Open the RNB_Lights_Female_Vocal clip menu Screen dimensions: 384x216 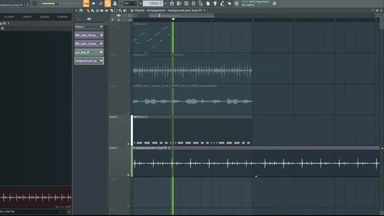pyautogui.click(x=134, y=86)
